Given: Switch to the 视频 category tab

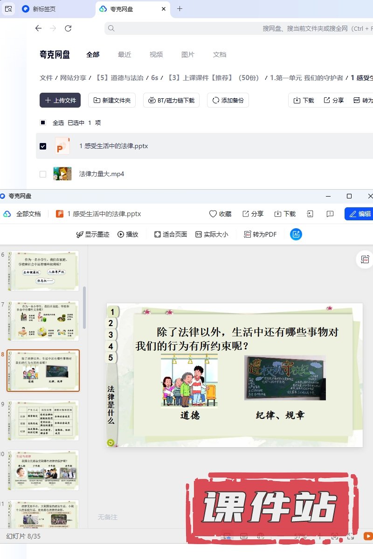Looking at the screenshot, I should 156,55.
